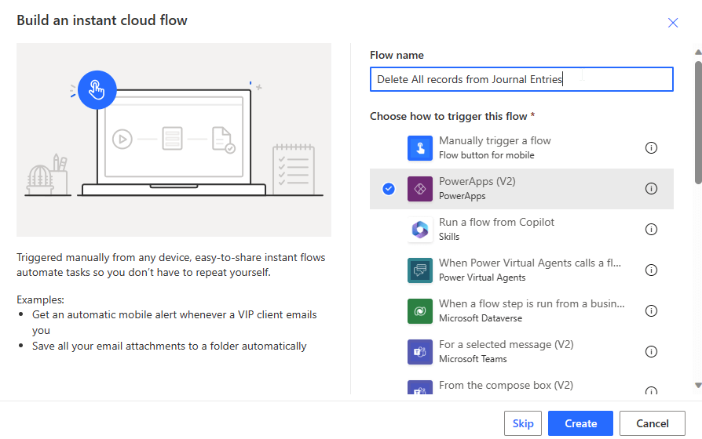
Task: Open info for Dataverse business process trigger
Action: [651, 311]
